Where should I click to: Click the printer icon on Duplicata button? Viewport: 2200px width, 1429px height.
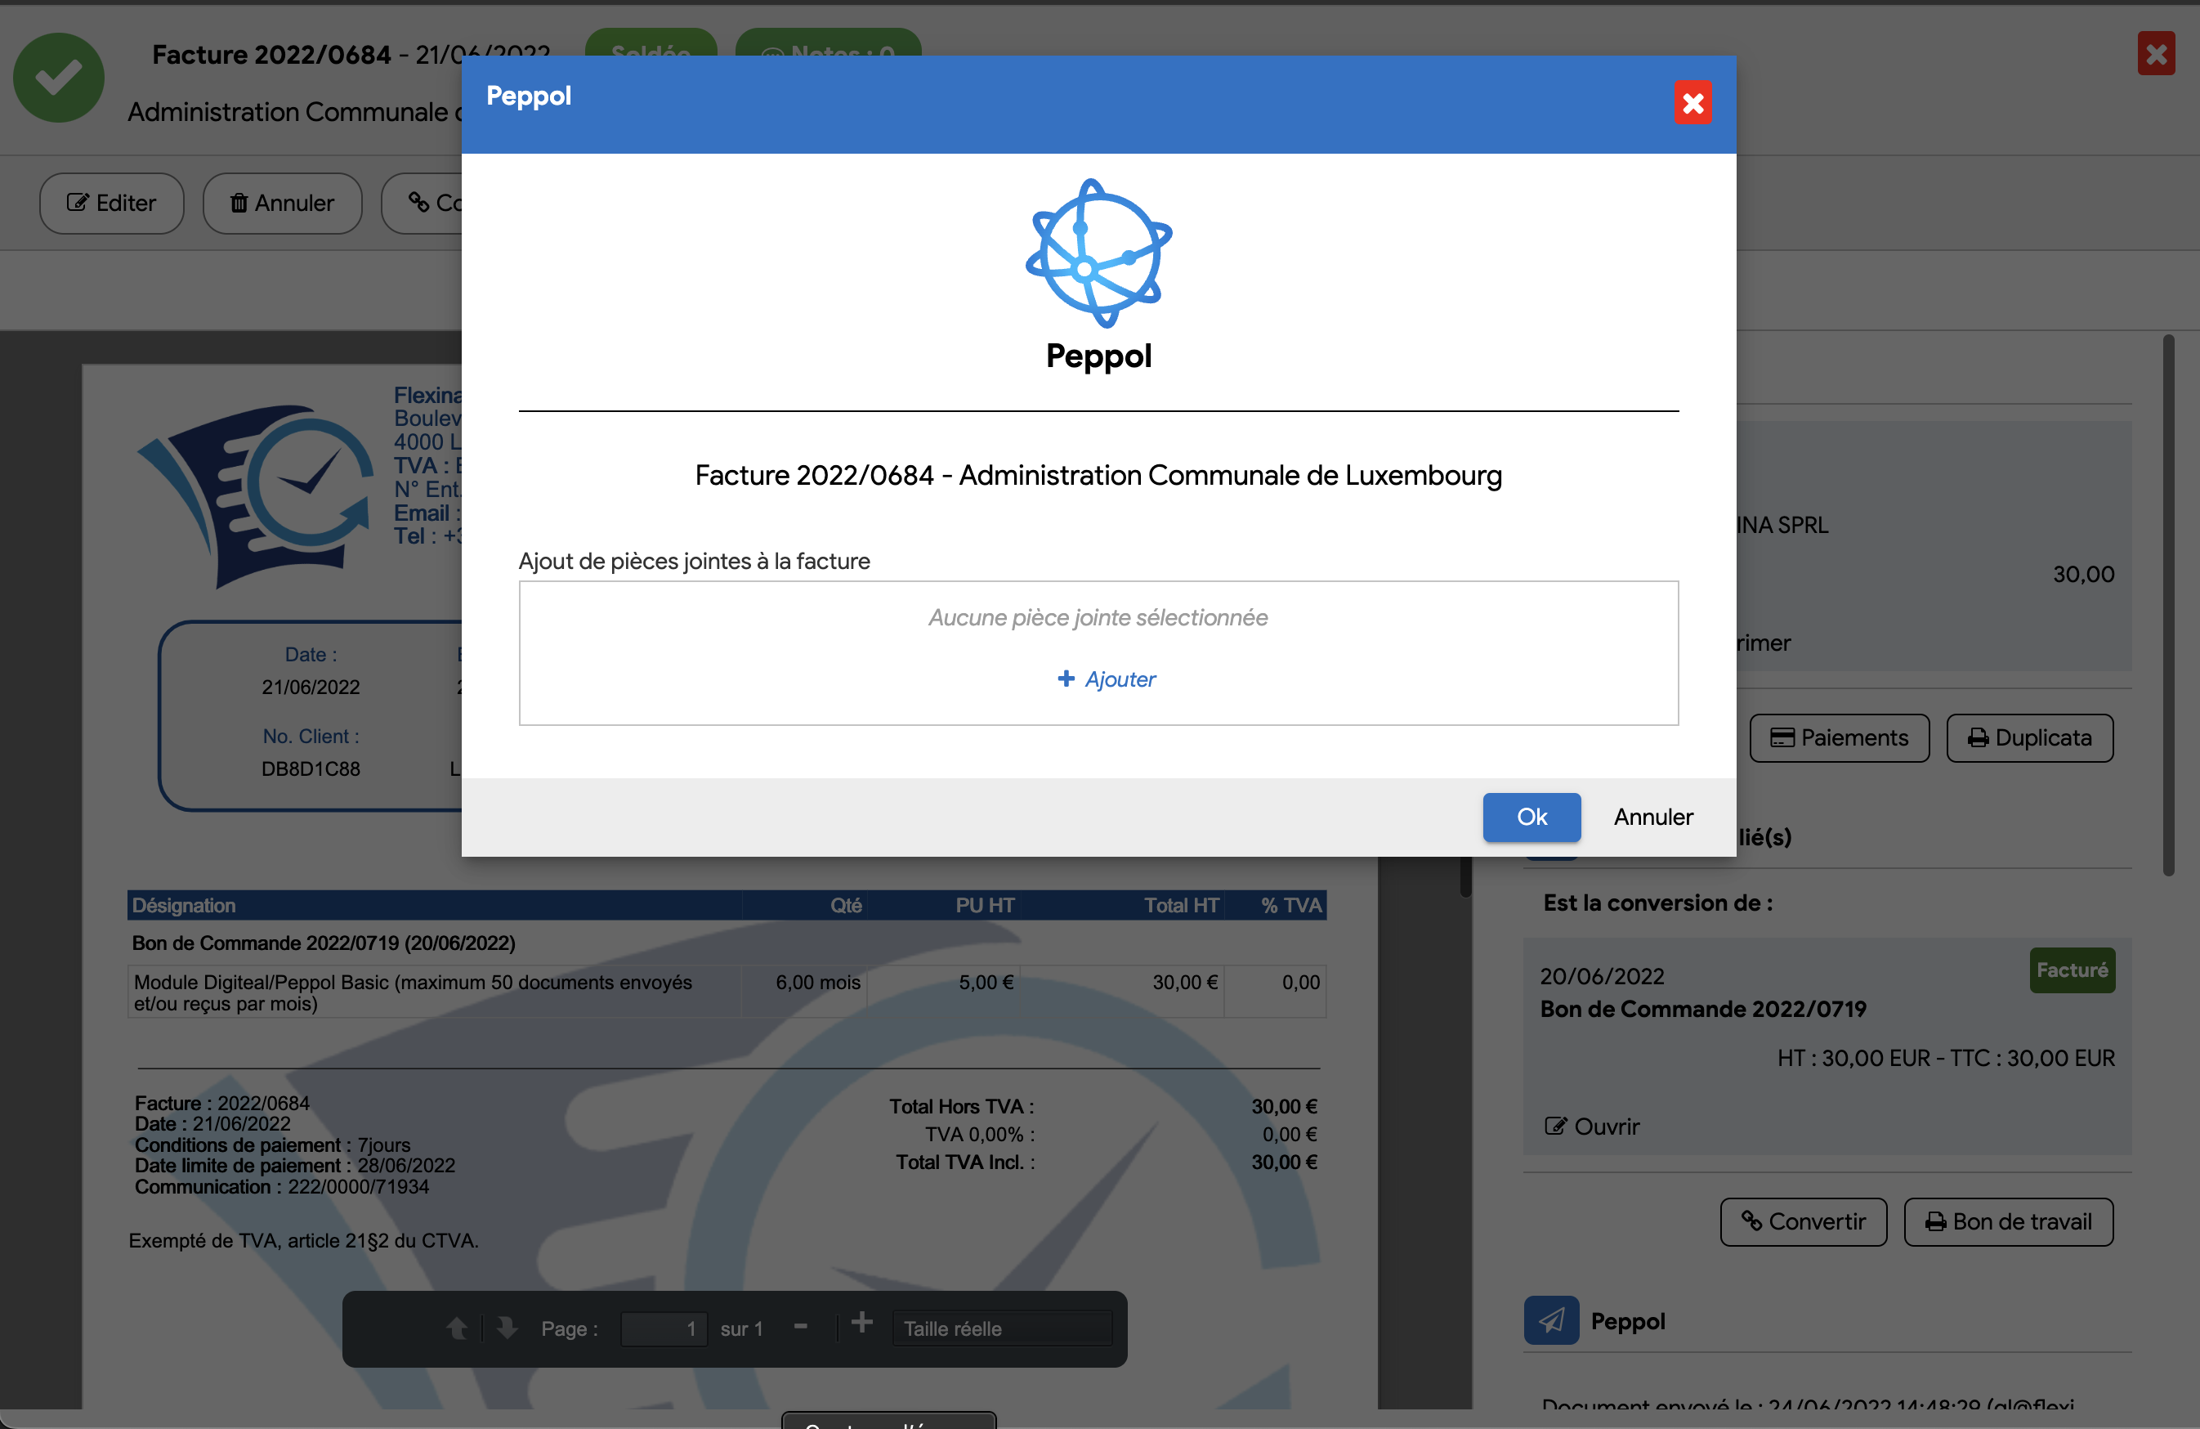(1979, 737)
